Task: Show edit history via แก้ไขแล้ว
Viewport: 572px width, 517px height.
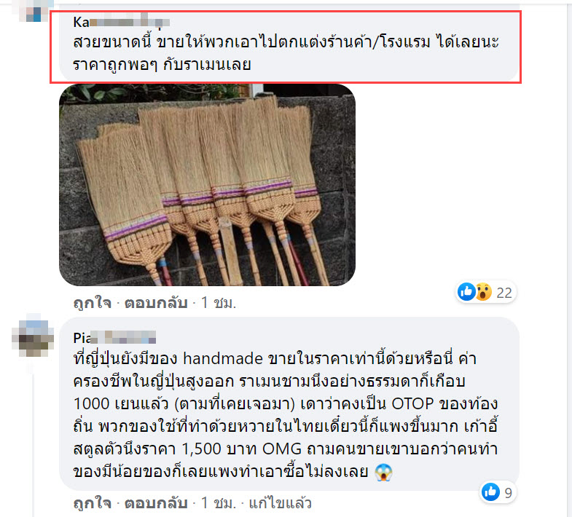Action: coord(280,503)
